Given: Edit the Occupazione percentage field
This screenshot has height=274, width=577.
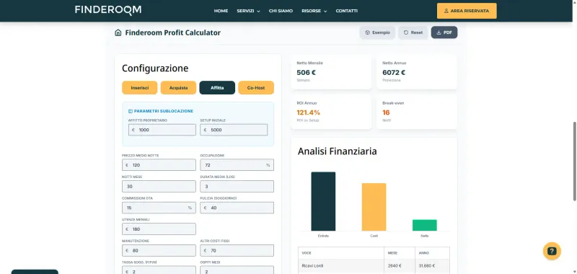Looking at the screenshot, I should [x=237, y=165].
